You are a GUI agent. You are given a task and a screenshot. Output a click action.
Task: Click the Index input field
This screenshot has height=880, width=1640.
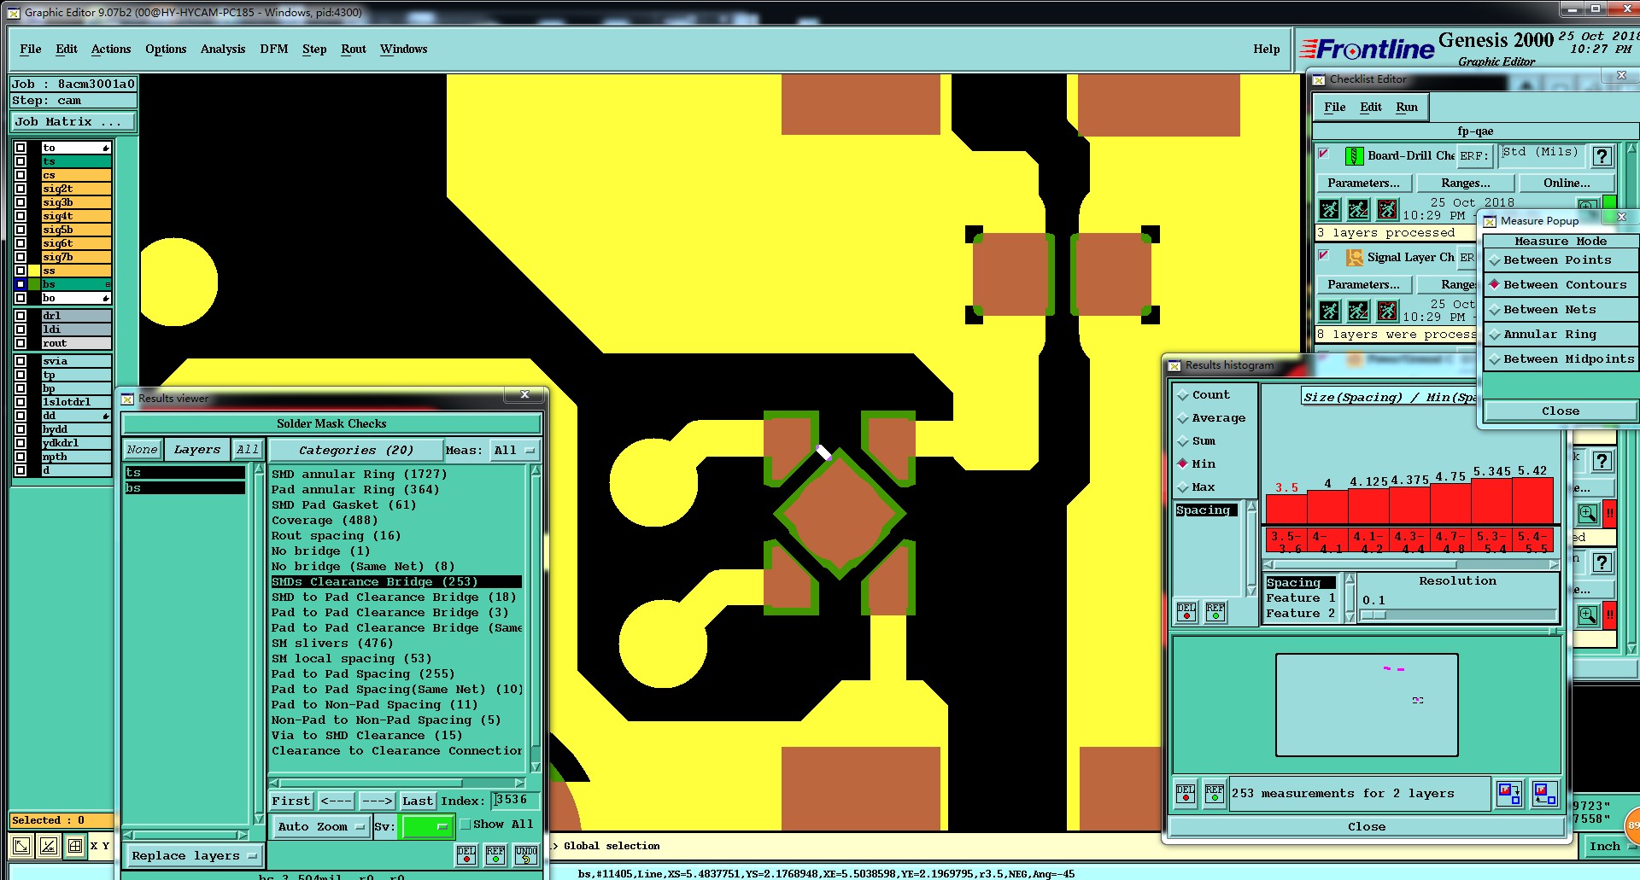point(515,801)
